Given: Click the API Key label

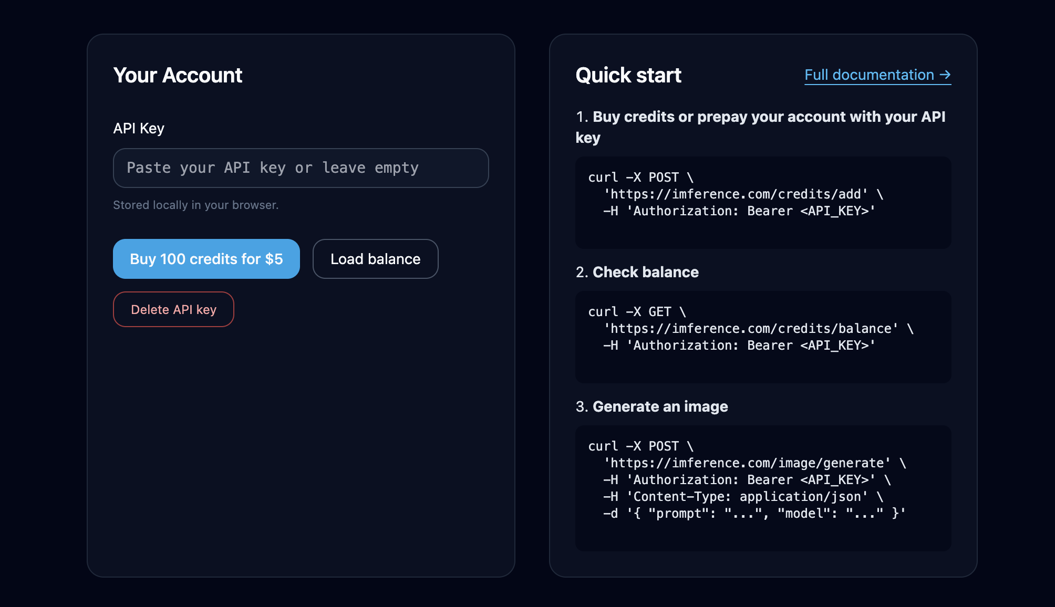Looking at the screenshot, I should point(139,129).
